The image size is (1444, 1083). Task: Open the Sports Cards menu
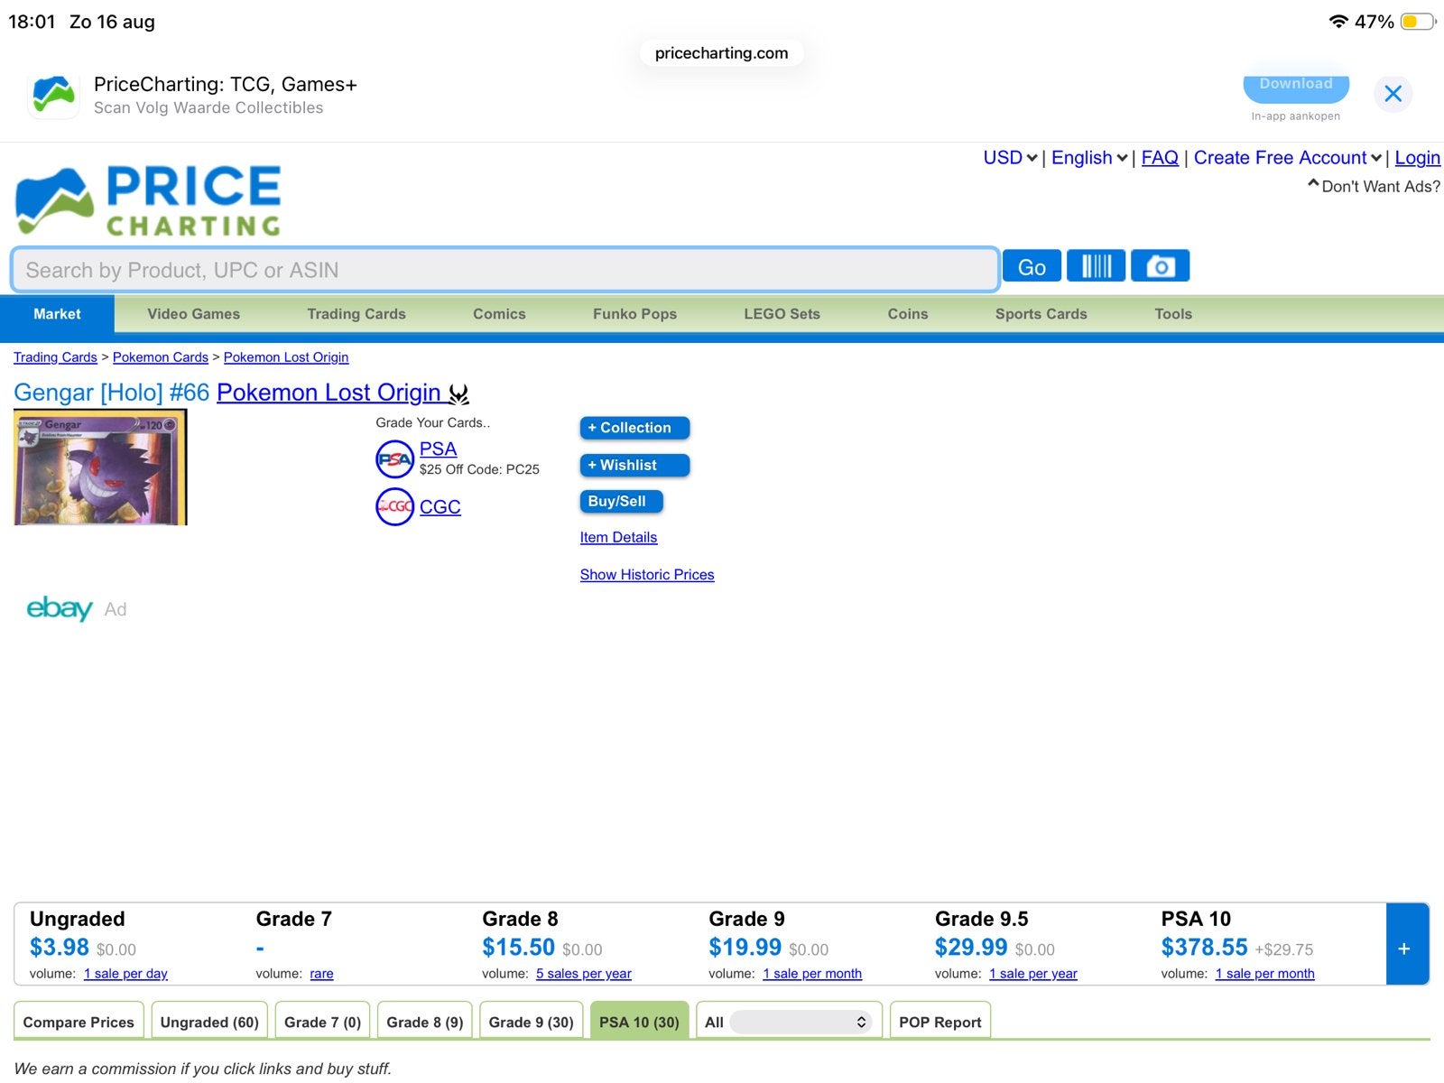[1041, 314]
